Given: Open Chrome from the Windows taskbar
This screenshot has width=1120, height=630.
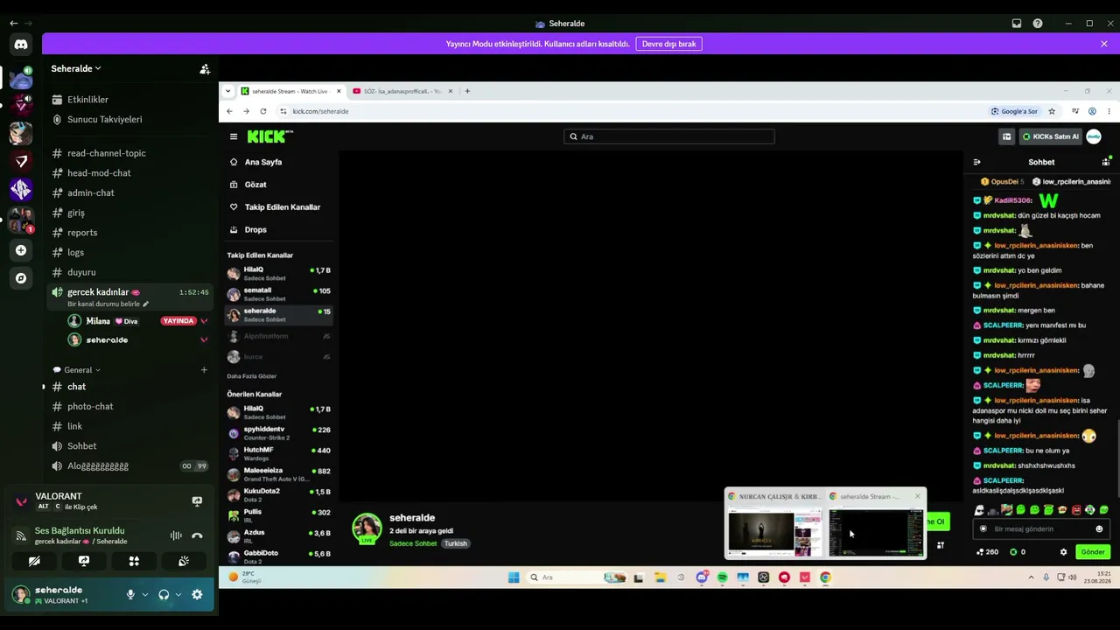Looking at the screenshot, I should coord(825,577).
